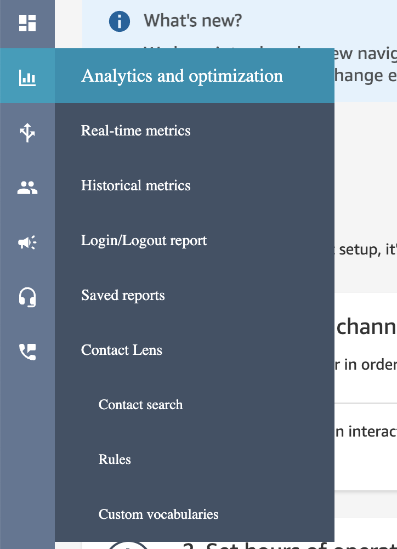Select the Analytics and optimization menu header

(182, 76)
